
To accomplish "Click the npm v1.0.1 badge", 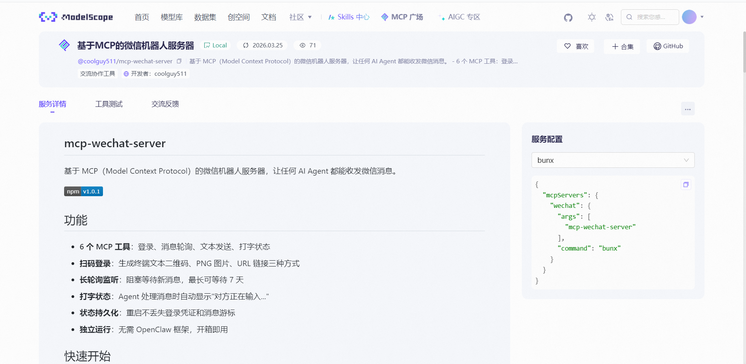I will tap(84, 192).
